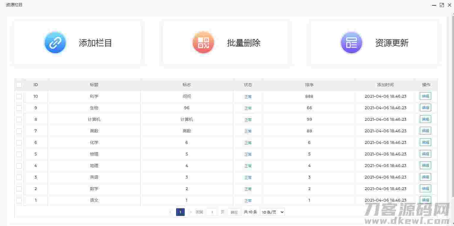Select page 1 in the pagination
Viewport: 454px width, 226px height.
[180, 212]
